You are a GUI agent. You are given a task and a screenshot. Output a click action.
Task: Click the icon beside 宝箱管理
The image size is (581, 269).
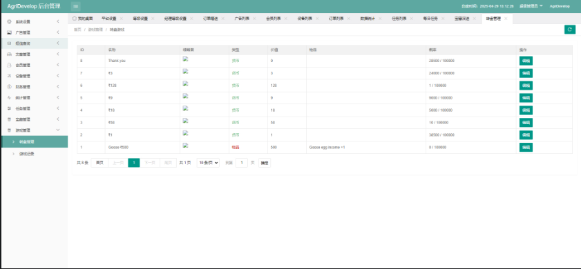[9, 119]
